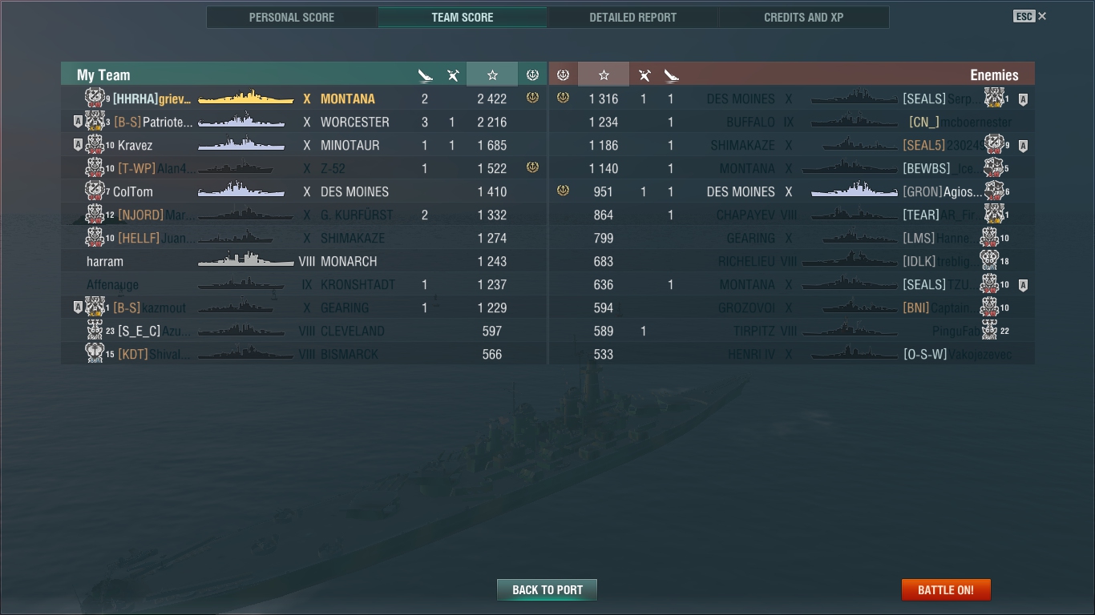Screen dimensions: 1095x615
Task: Sort Enemies by ships destroyed icon
Action: 672,75
